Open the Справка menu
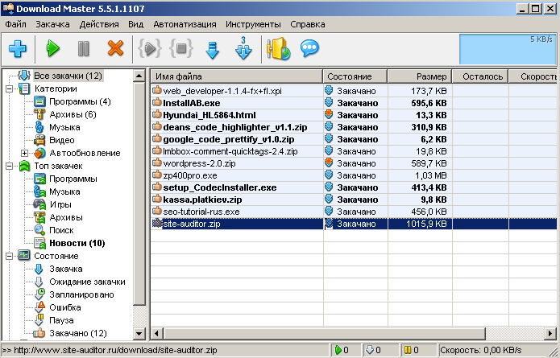The height and width of the screenshot is (358, 560). 308,24
